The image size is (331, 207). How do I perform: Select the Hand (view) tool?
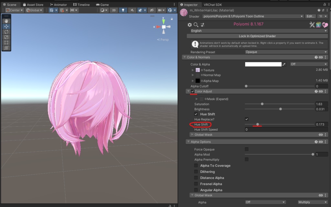6,21
